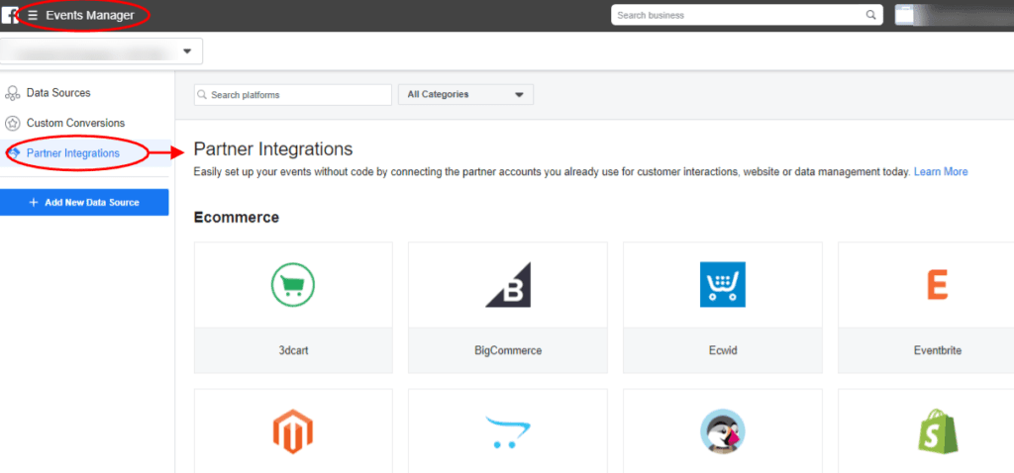This screenshot has height=473, width=1014.
Task: Click the Eventbrite orange E icon
Action: point(937,285)
